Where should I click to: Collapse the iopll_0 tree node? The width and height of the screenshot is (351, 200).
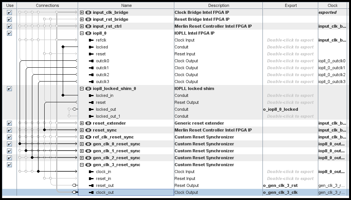pos(82,33)
